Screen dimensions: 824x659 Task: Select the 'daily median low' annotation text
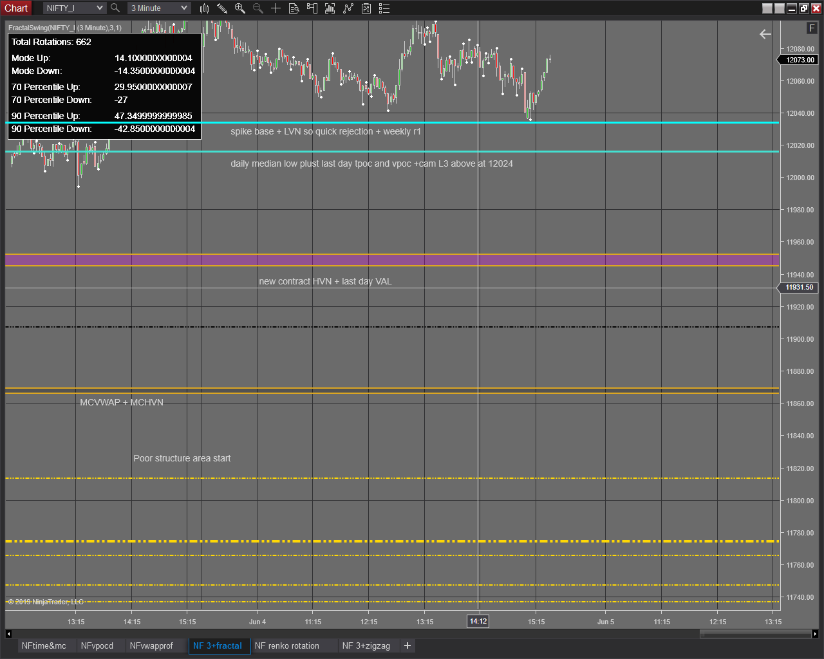click(371, 163)
